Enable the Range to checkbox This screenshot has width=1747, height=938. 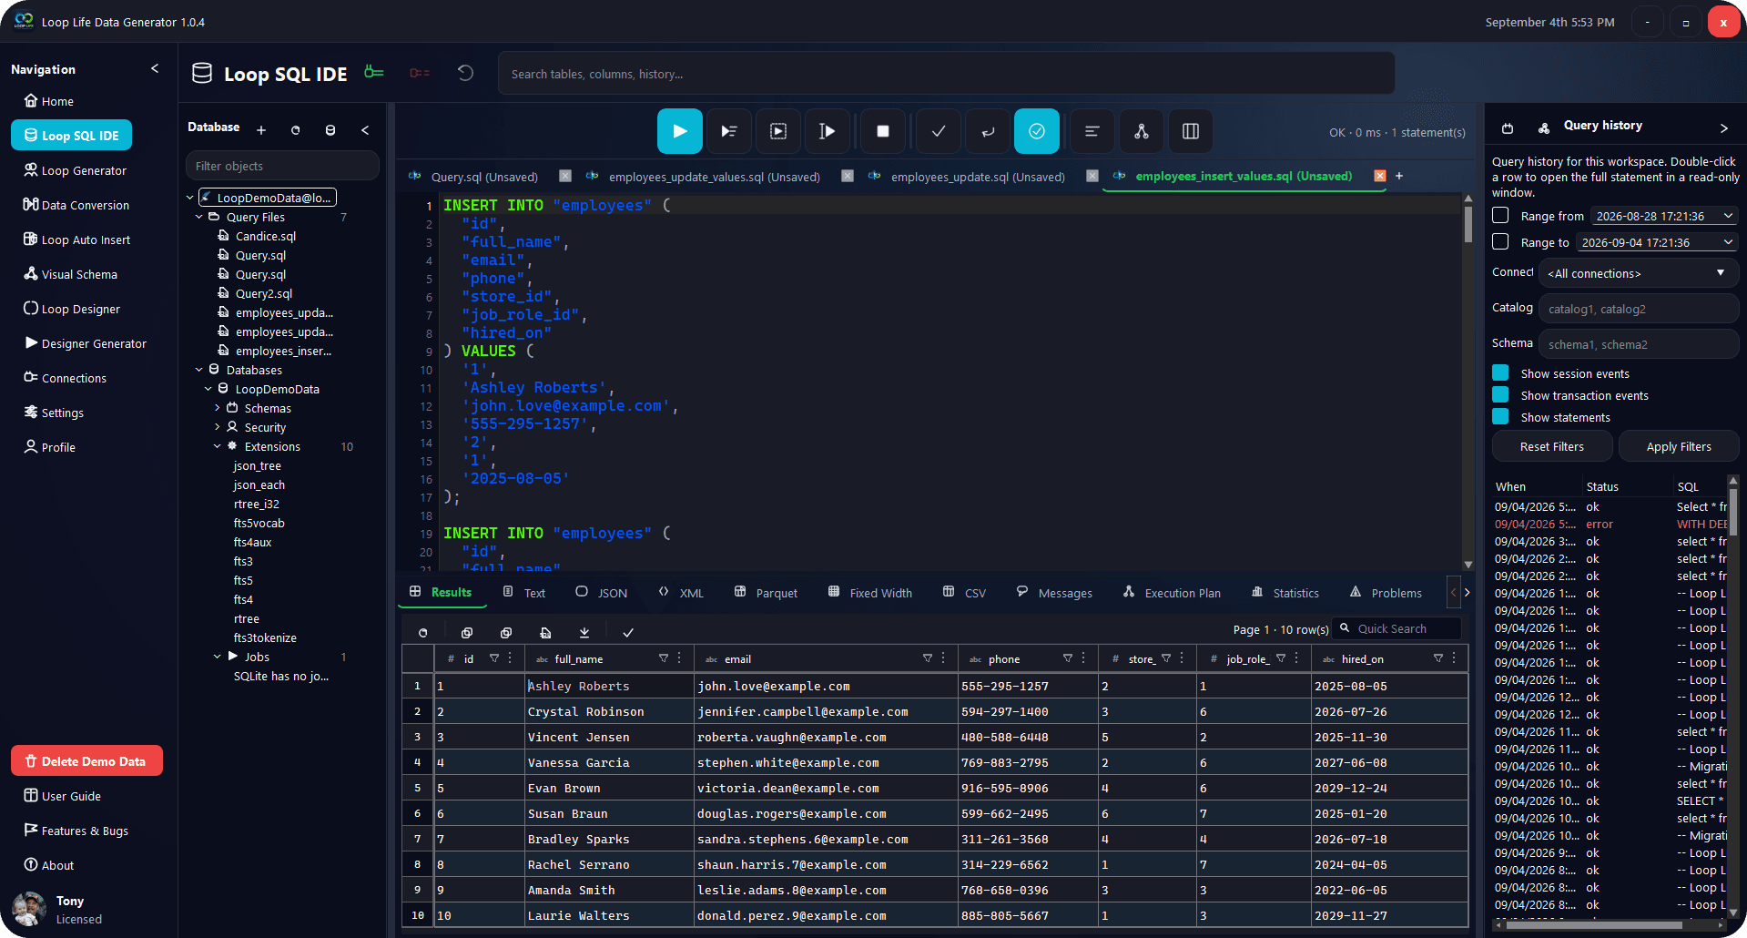1500,241
